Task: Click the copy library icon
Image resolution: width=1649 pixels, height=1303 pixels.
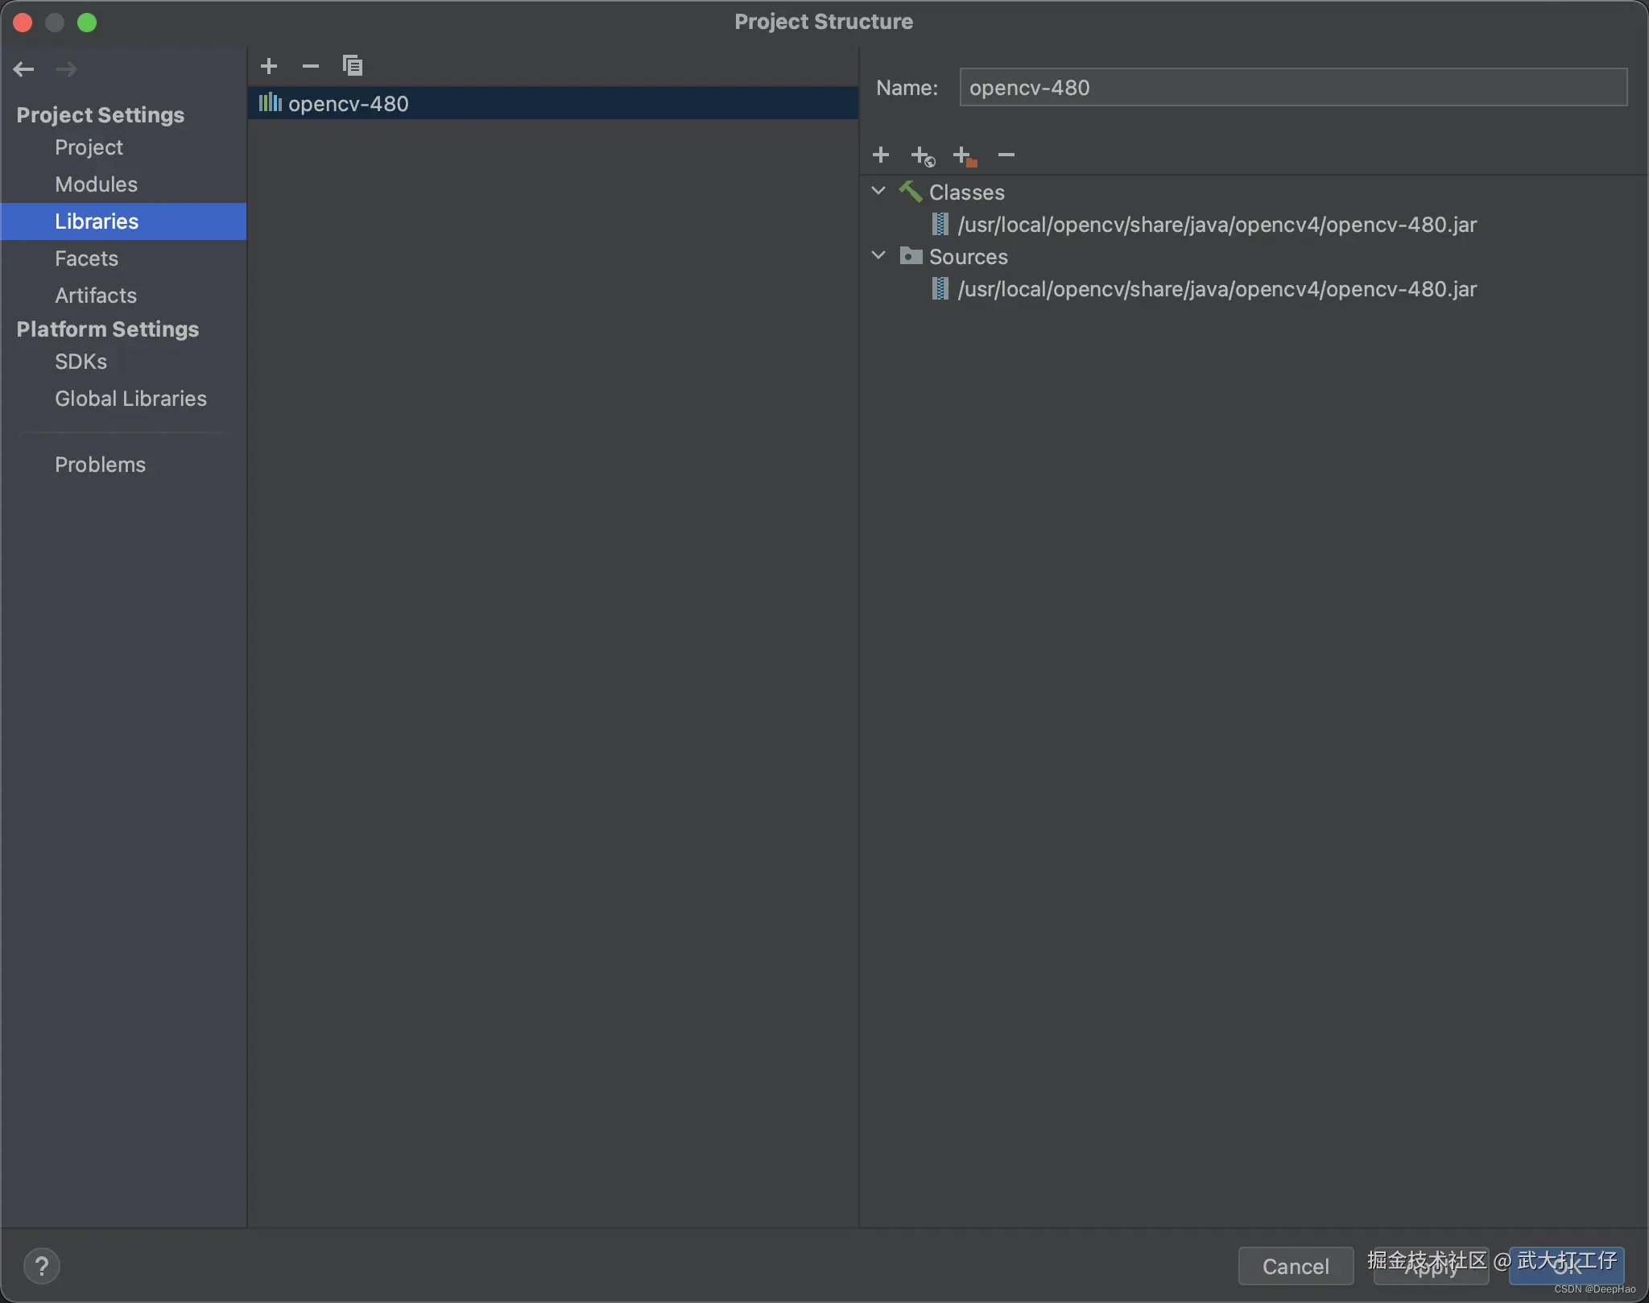Action: point(352,66)
